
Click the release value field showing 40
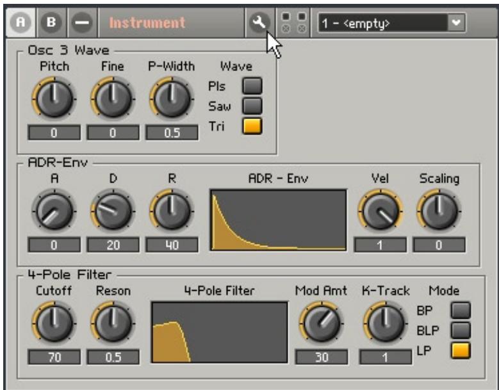(172, 245)
